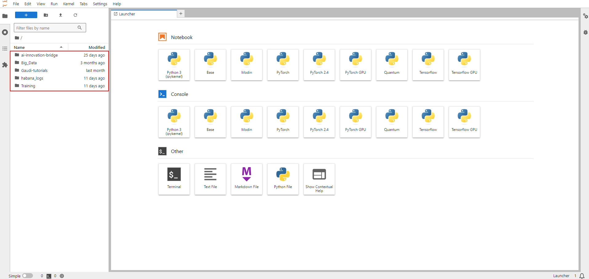The width and height of the screenshot is (589, 279).
Task: Launch a Tensorflow GPU notebook
Action: 464,65
